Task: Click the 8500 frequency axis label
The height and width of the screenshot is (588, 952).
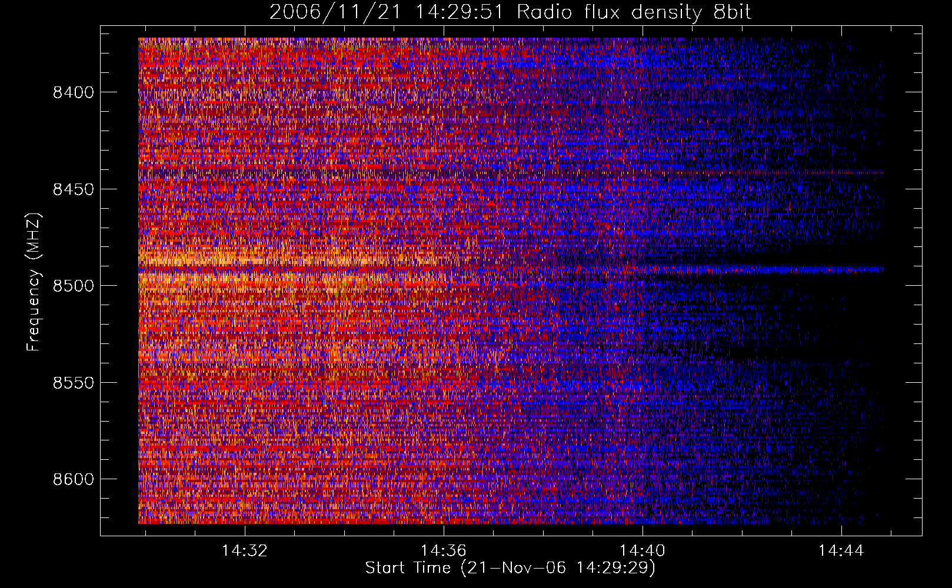Action: 74,286
